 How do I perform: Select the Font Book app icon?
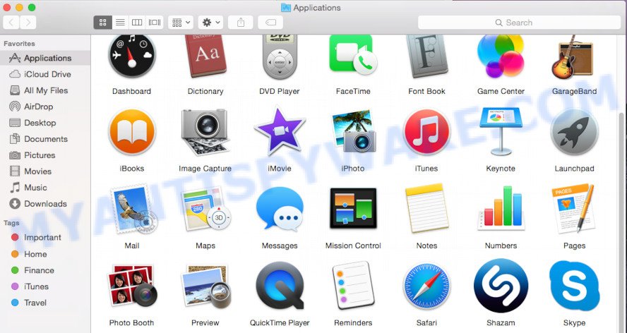(426, 56)
